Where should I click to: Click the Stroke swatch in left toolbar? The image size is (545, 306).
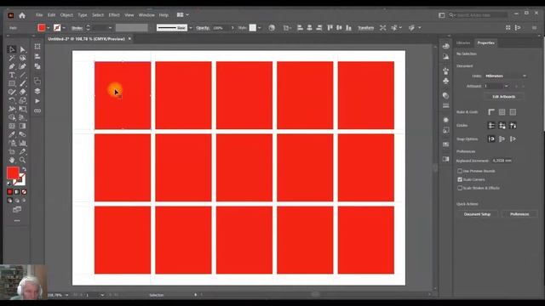(x=20, y=180)
